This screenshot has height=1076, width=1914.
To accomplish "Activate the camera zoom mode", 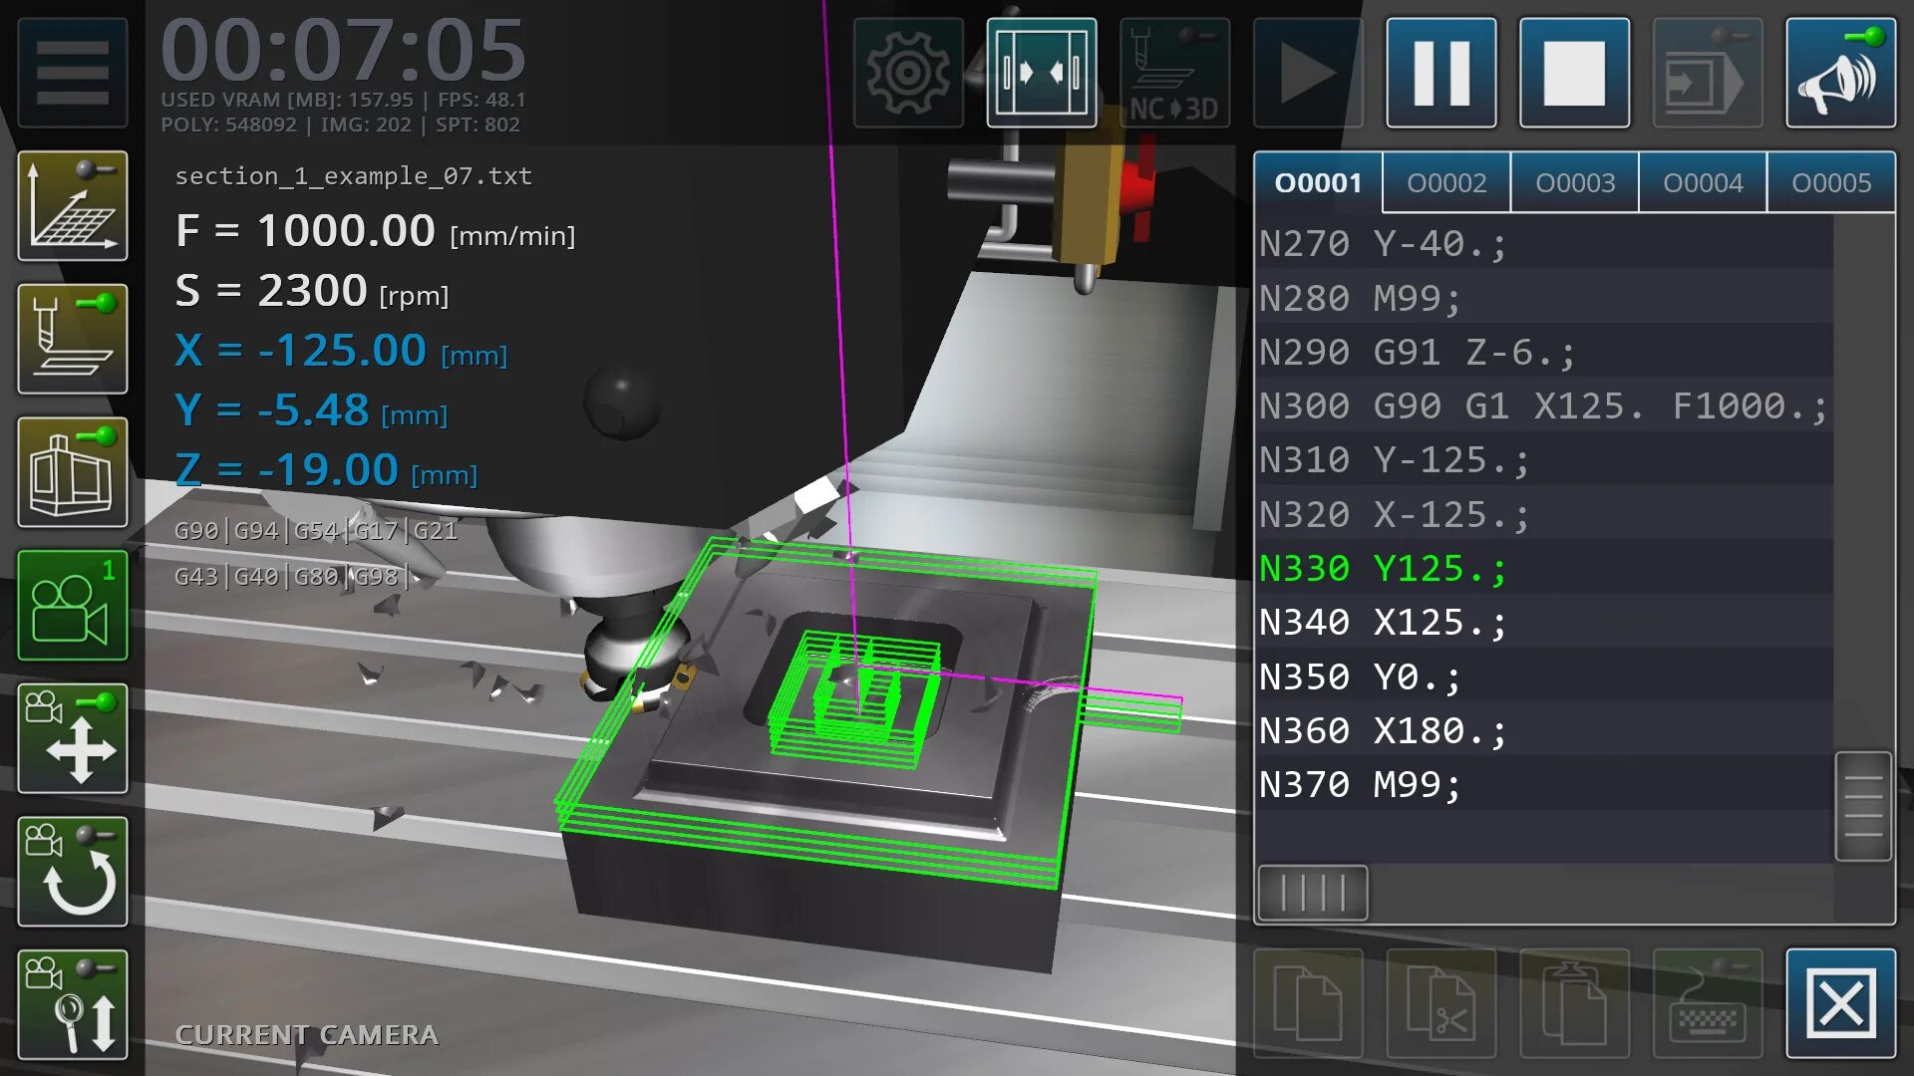I will tap(72, 1004).
